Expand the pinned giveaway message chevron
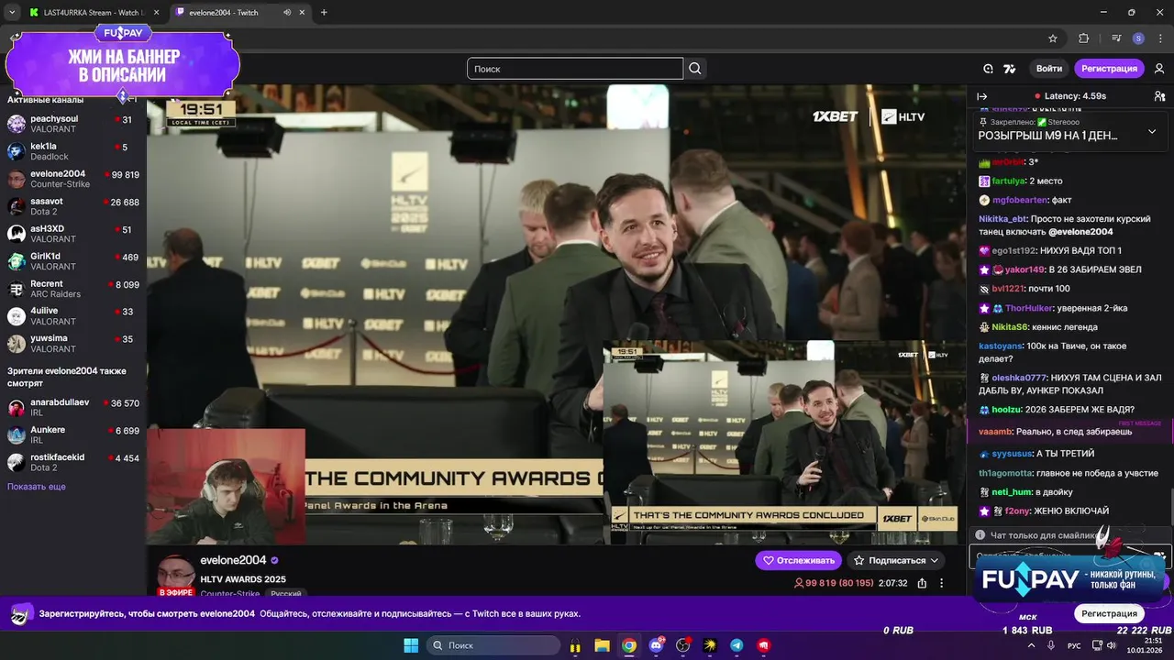1174x660 pixels. [1152, 131]
